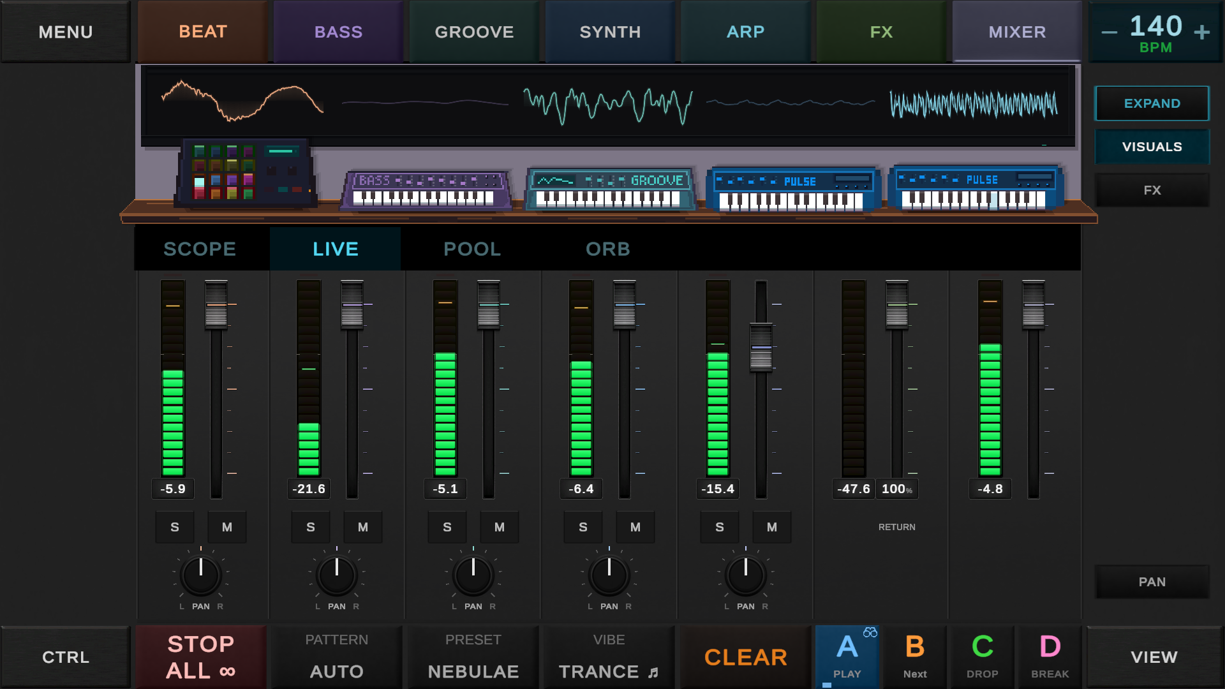Open the SYNTH tab

(x=611, y=32)
